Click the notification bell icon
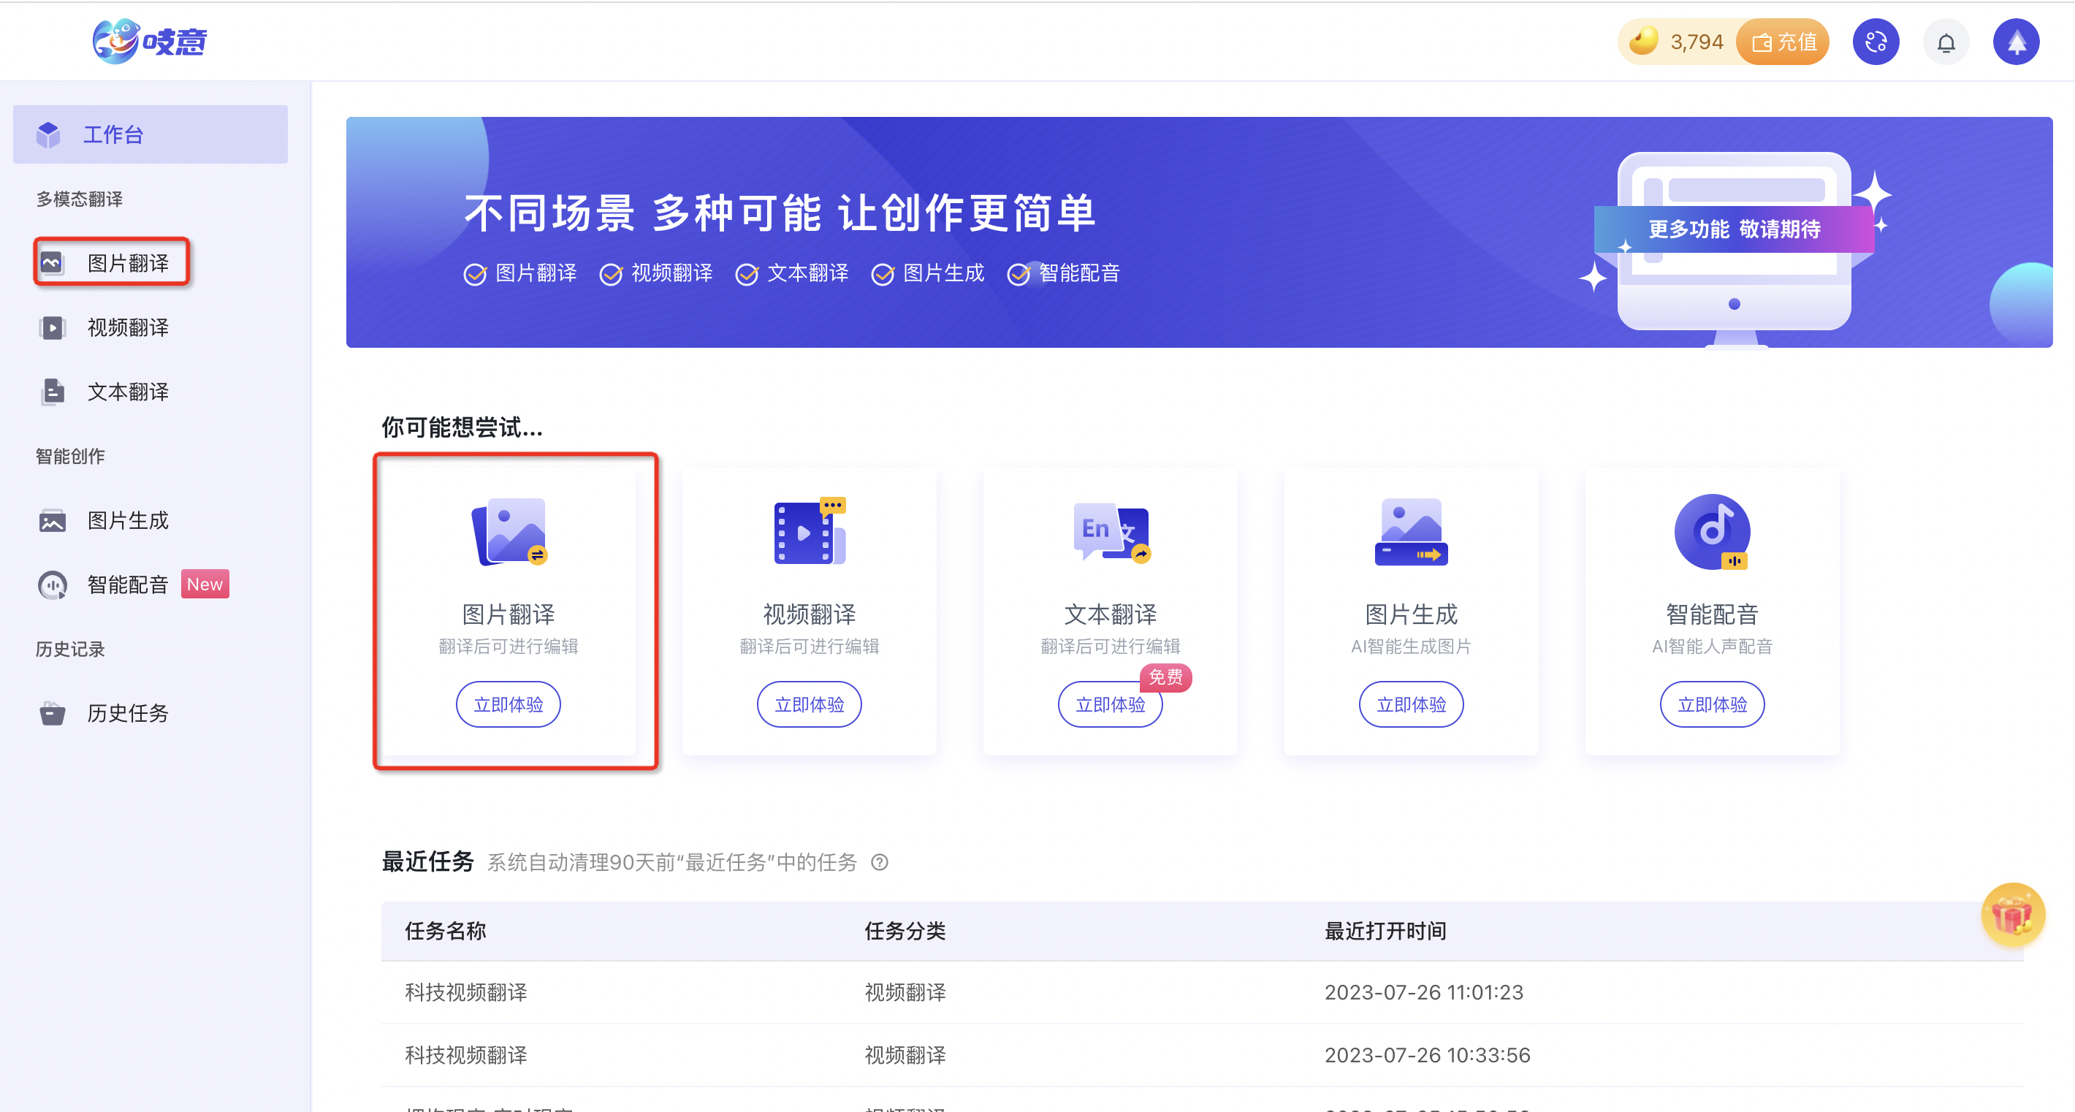The width and height of the screenshot is (2075, 1112). (x=1945, y=42)
